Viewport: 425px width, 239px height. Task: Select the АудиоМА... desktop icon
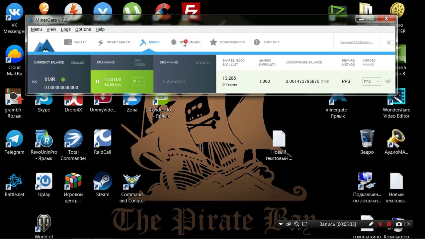396,142
